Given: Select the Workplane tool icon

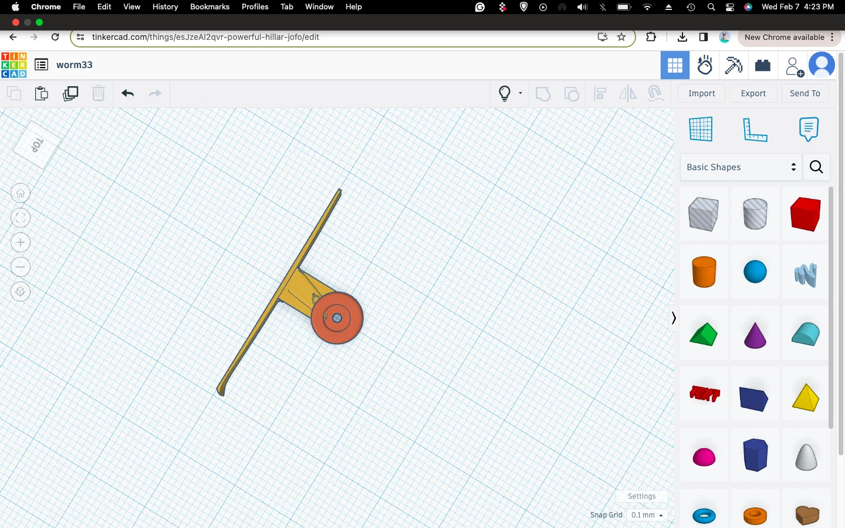Looking at the screenshot, I should pyautogui.click(x=701, y=129).
